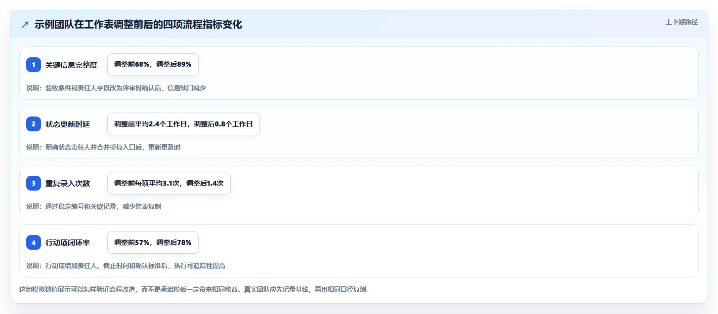Viewport: 718px width, 314px height.
Task: Open the 上下游路径 link
Action: [x=681, y=22]
